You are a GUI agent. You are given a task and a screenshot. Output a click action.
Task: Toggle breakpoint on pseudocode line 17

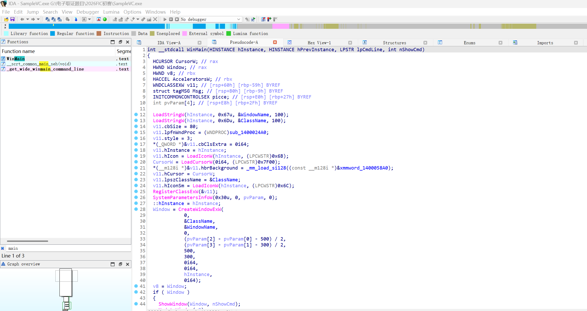[x=136, y=144]
